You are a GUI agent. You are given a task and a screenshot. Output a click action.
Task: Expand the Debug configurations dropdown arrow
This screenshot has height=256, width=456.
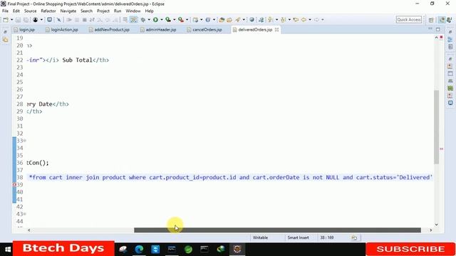pos(149,20)
